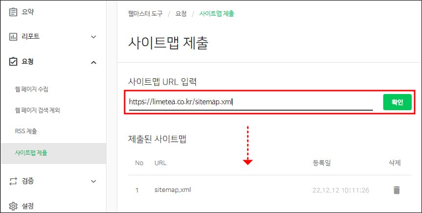Click the No column header
Image resolution: width=422 pixels, height=213 pixels.
point(139,163)
